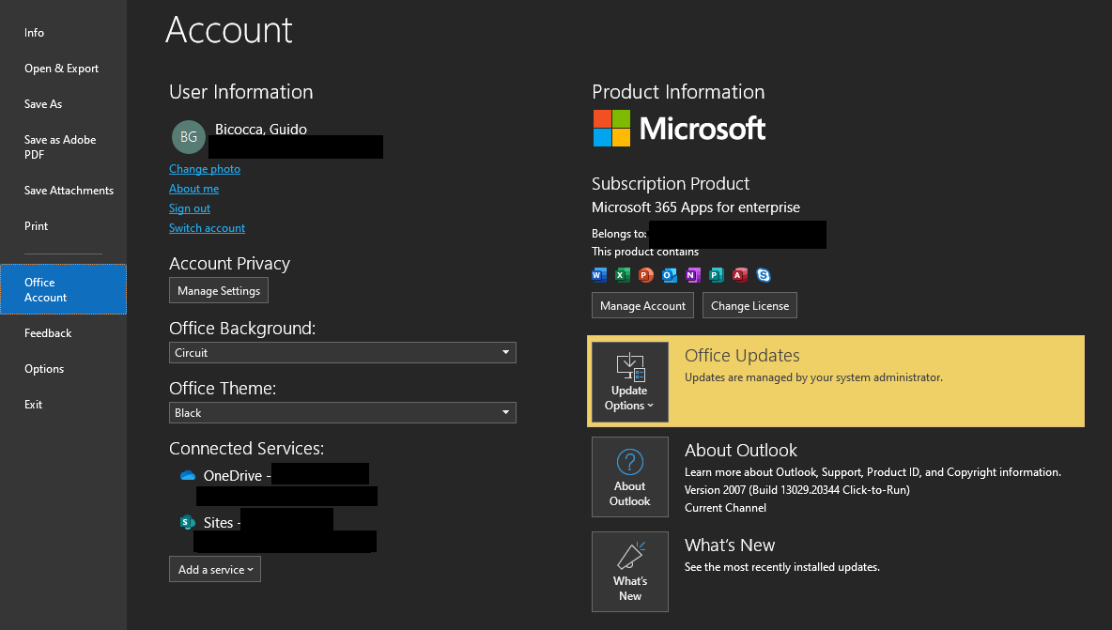Image resolution: width=1112 pixels, height=630 pixels.
Task: Click the Switch account link
Action: click(x=207, y=228)
